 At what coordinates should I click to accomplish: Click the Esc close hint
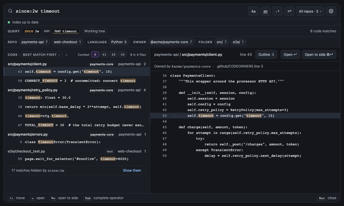[x=327, y=198]
